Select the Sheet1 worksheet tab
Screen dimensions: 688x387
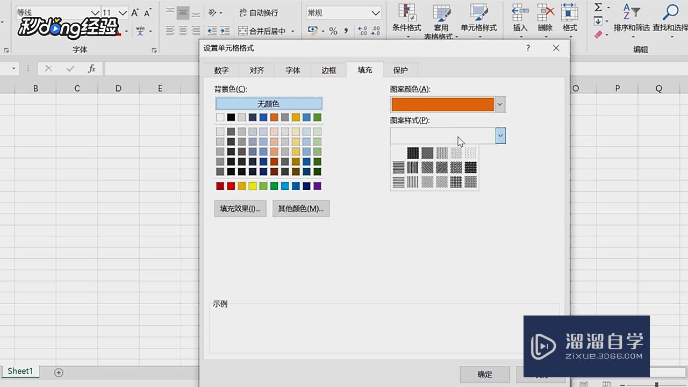tap(20, 371)
